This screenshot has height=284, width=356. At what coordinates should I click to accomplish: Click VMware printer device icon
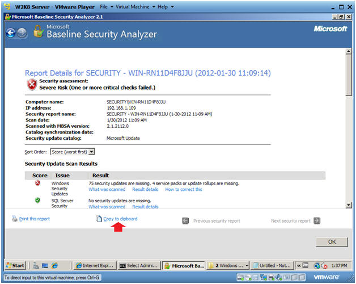pyautogui.click(x=272, y=277)
